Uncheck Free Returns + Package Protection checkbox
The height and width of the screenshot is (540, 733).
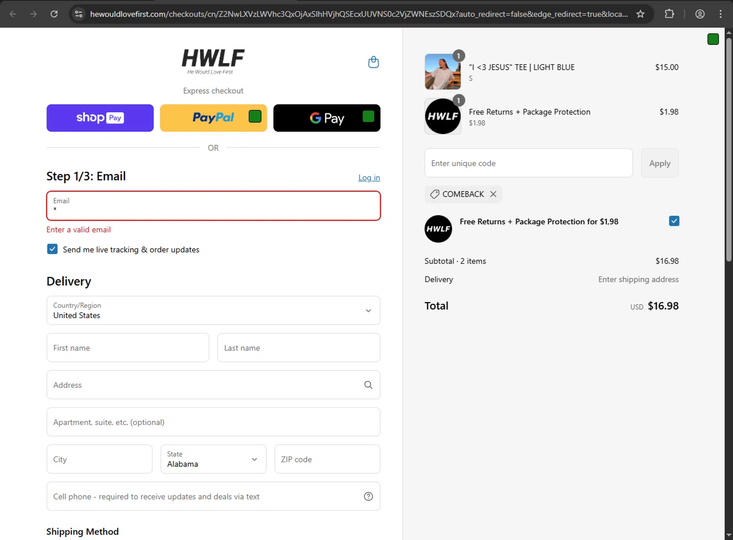click(x=674, y=221)
